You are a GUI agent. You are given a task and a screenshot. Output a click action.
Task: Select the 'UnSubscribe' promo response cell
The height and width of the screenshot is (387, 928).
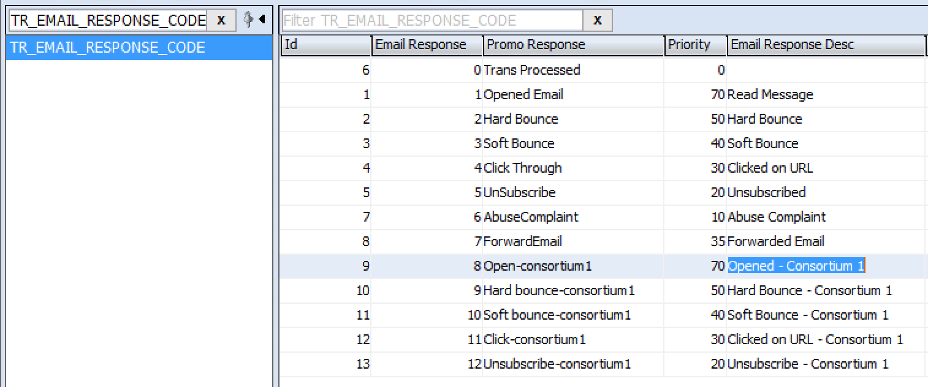(x=573, y=193)
